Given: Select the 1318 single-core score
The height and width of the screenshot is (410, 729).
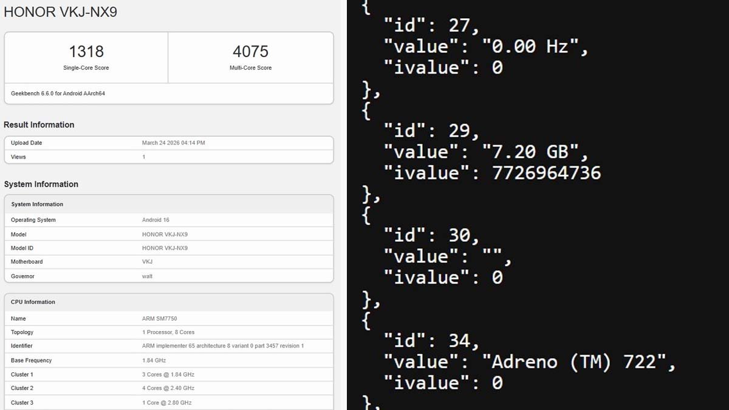Looking at the screenshot, I should click(x=86, y=52).
